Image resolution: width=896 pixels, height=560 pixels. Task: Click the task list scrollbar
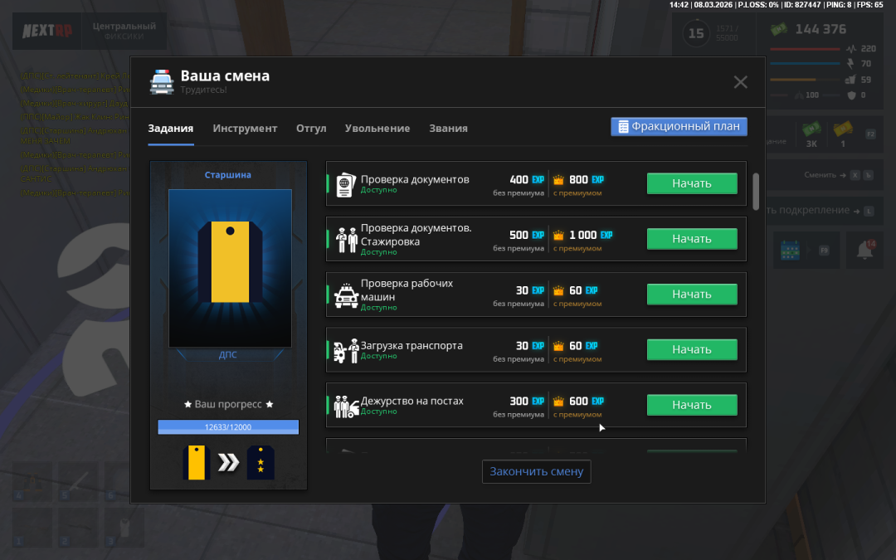pos(755,191)
